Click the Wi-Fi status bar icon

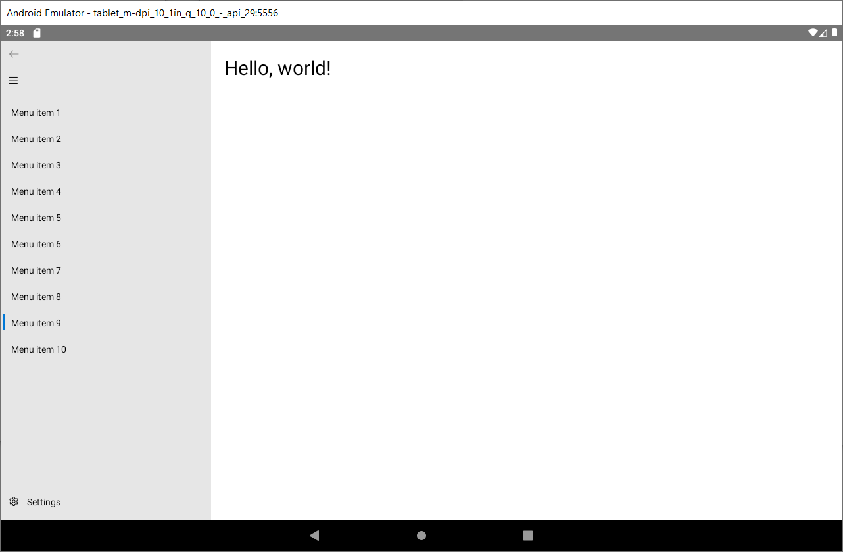pos(813,32)
